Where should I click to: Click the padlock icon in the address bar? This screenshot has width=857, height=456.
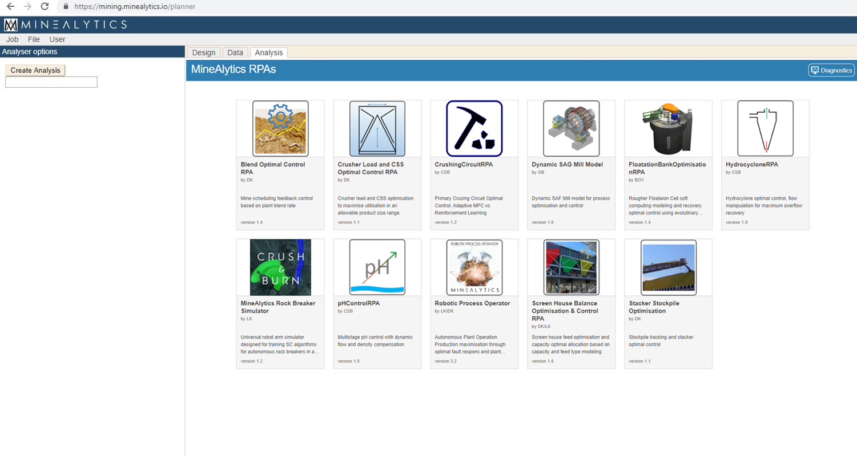point(66,6)
